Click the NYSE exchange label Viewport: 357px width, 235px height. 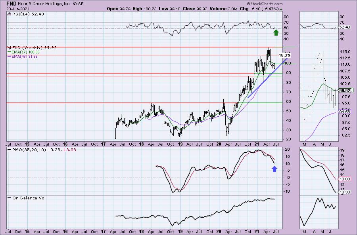(x=77, y=4)
